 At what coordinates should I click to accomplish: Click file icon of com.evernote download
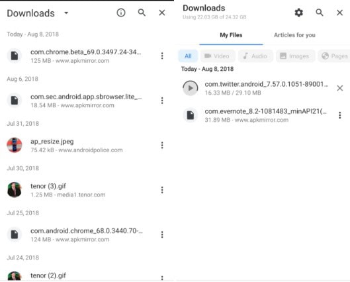pyautogui.click(x=190, y=115)
